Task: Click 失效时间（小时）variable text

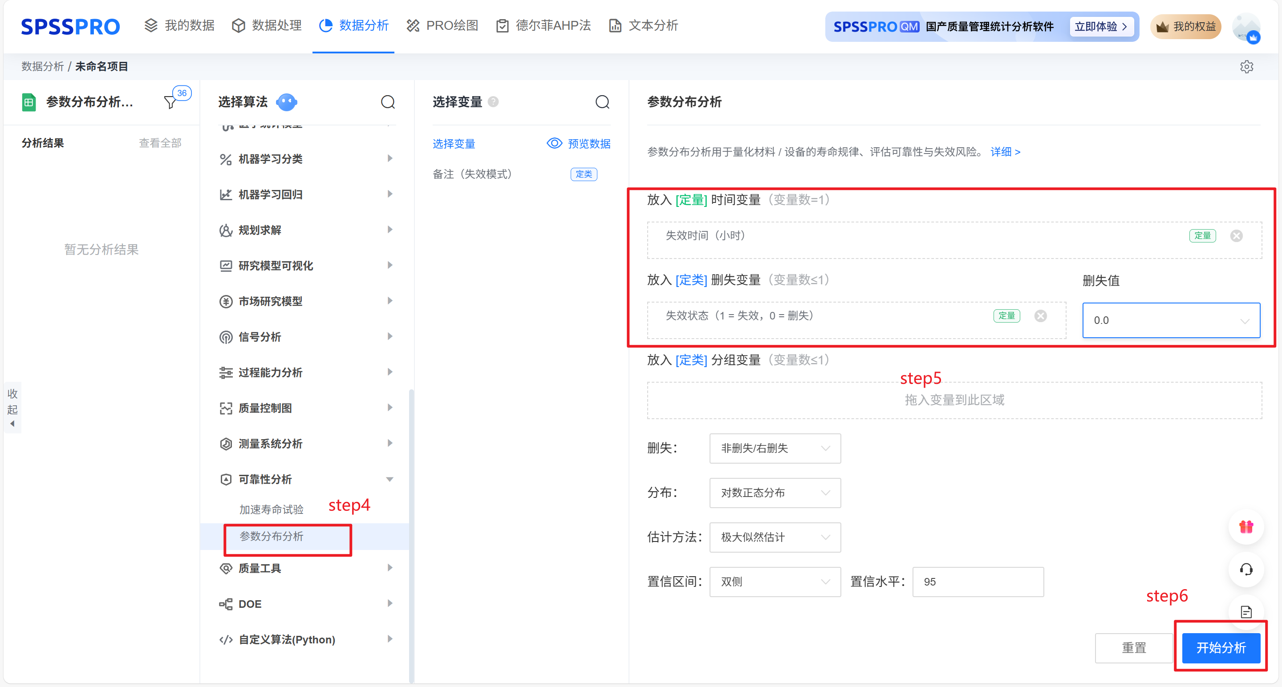Action: pos(705,236)
